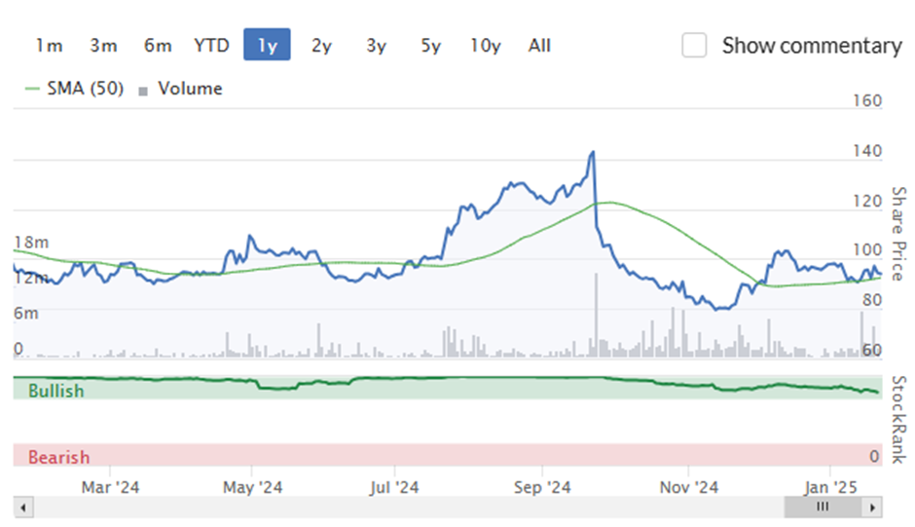915x527 pixels.
Task: Click the active 1y range button
Action: [267, 45]
